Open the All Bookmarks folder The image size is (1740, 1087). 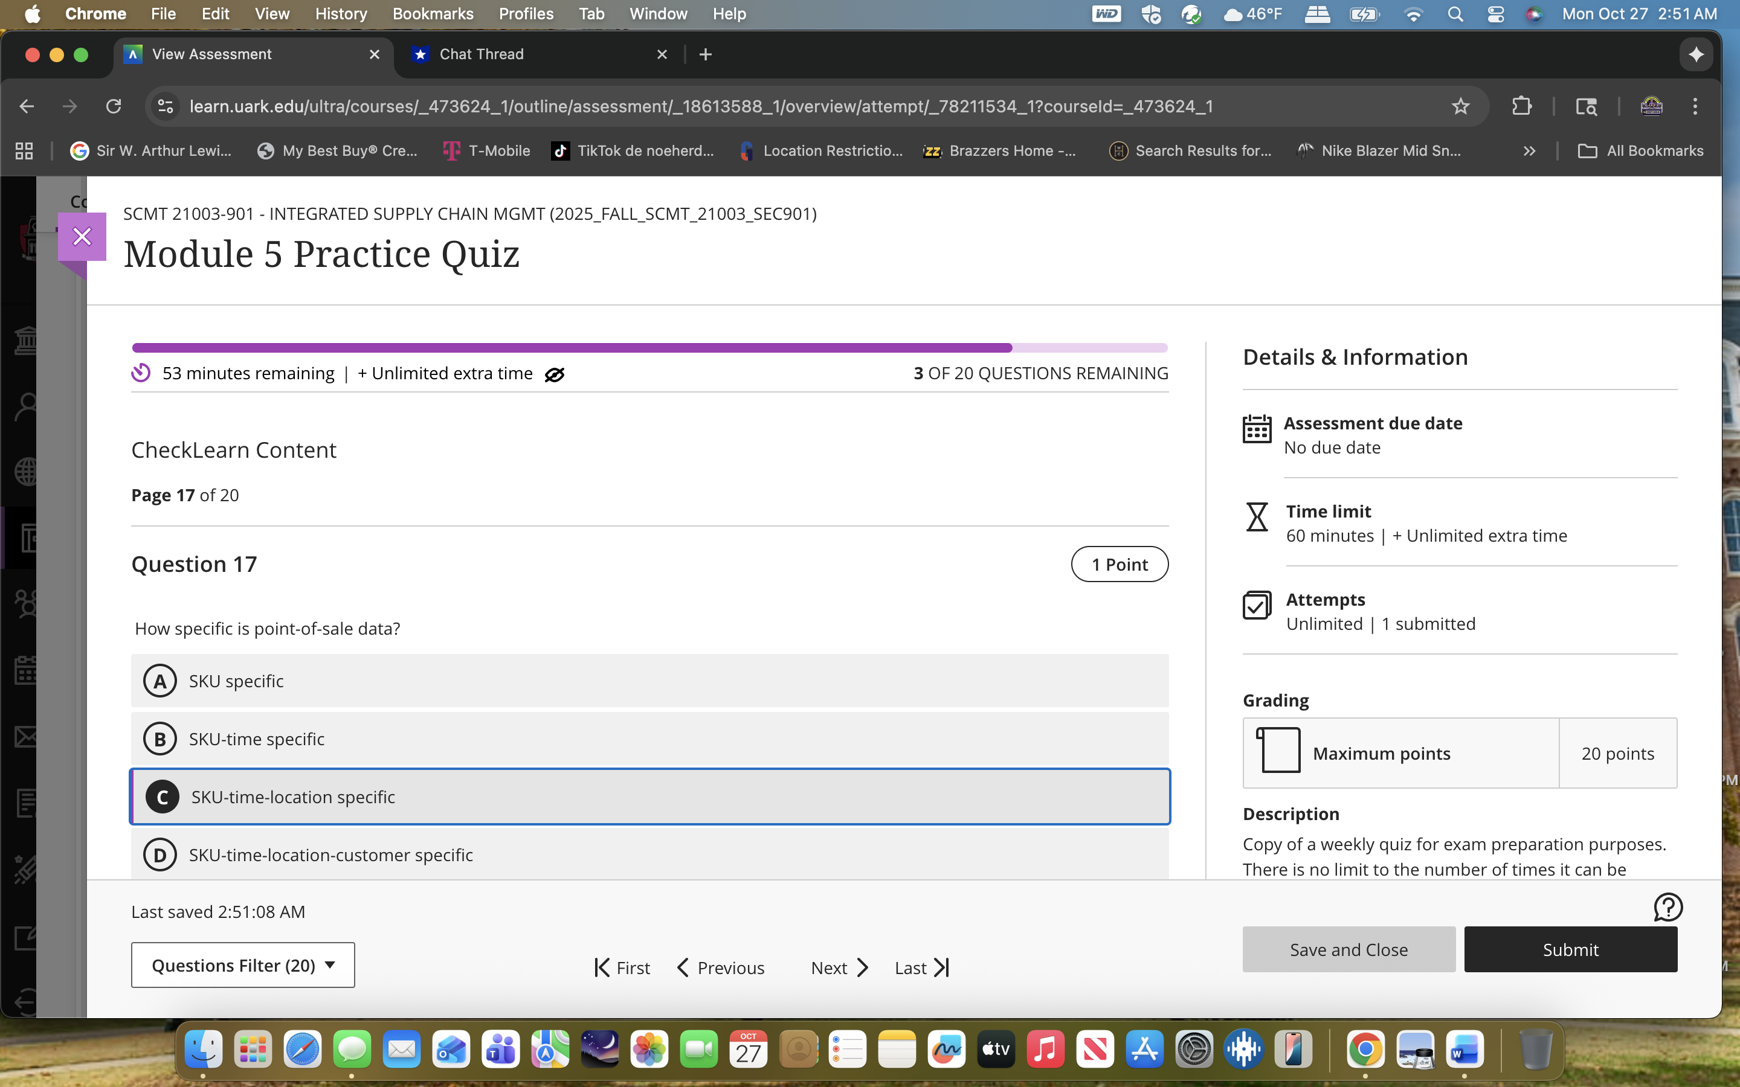click(1641, 151)
